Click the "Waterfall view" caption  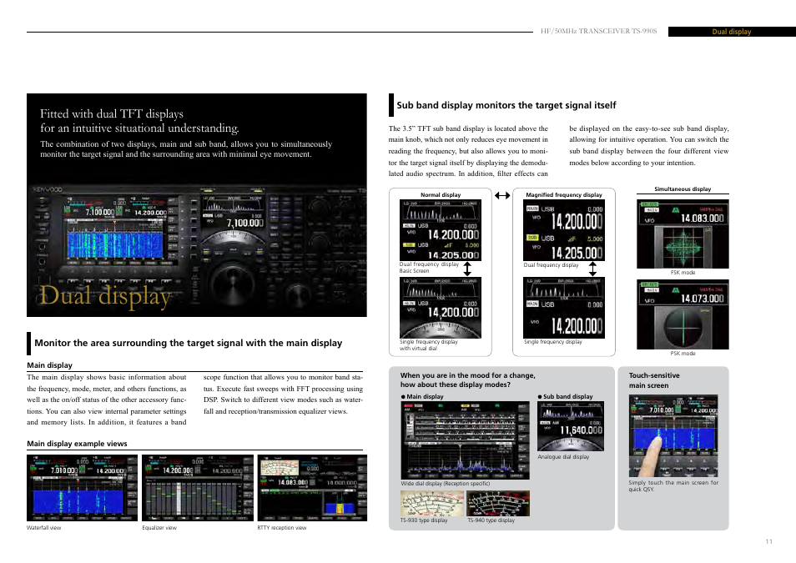point(43,527)
